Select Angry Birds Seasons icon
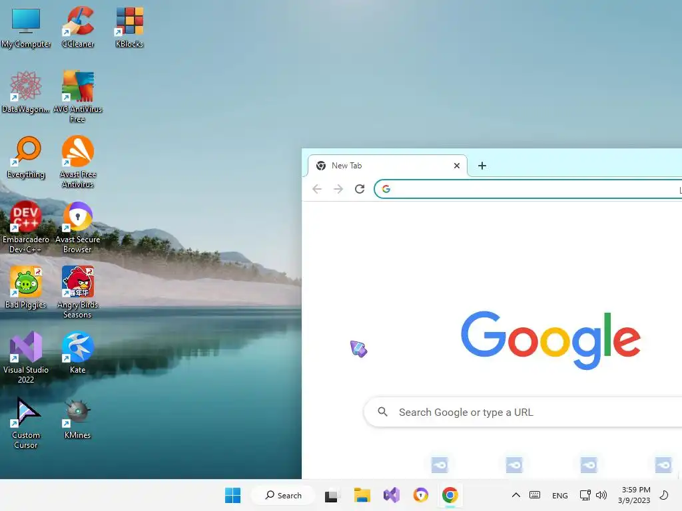The width and height of the screenshot is (682, 511). click(78, 292)
